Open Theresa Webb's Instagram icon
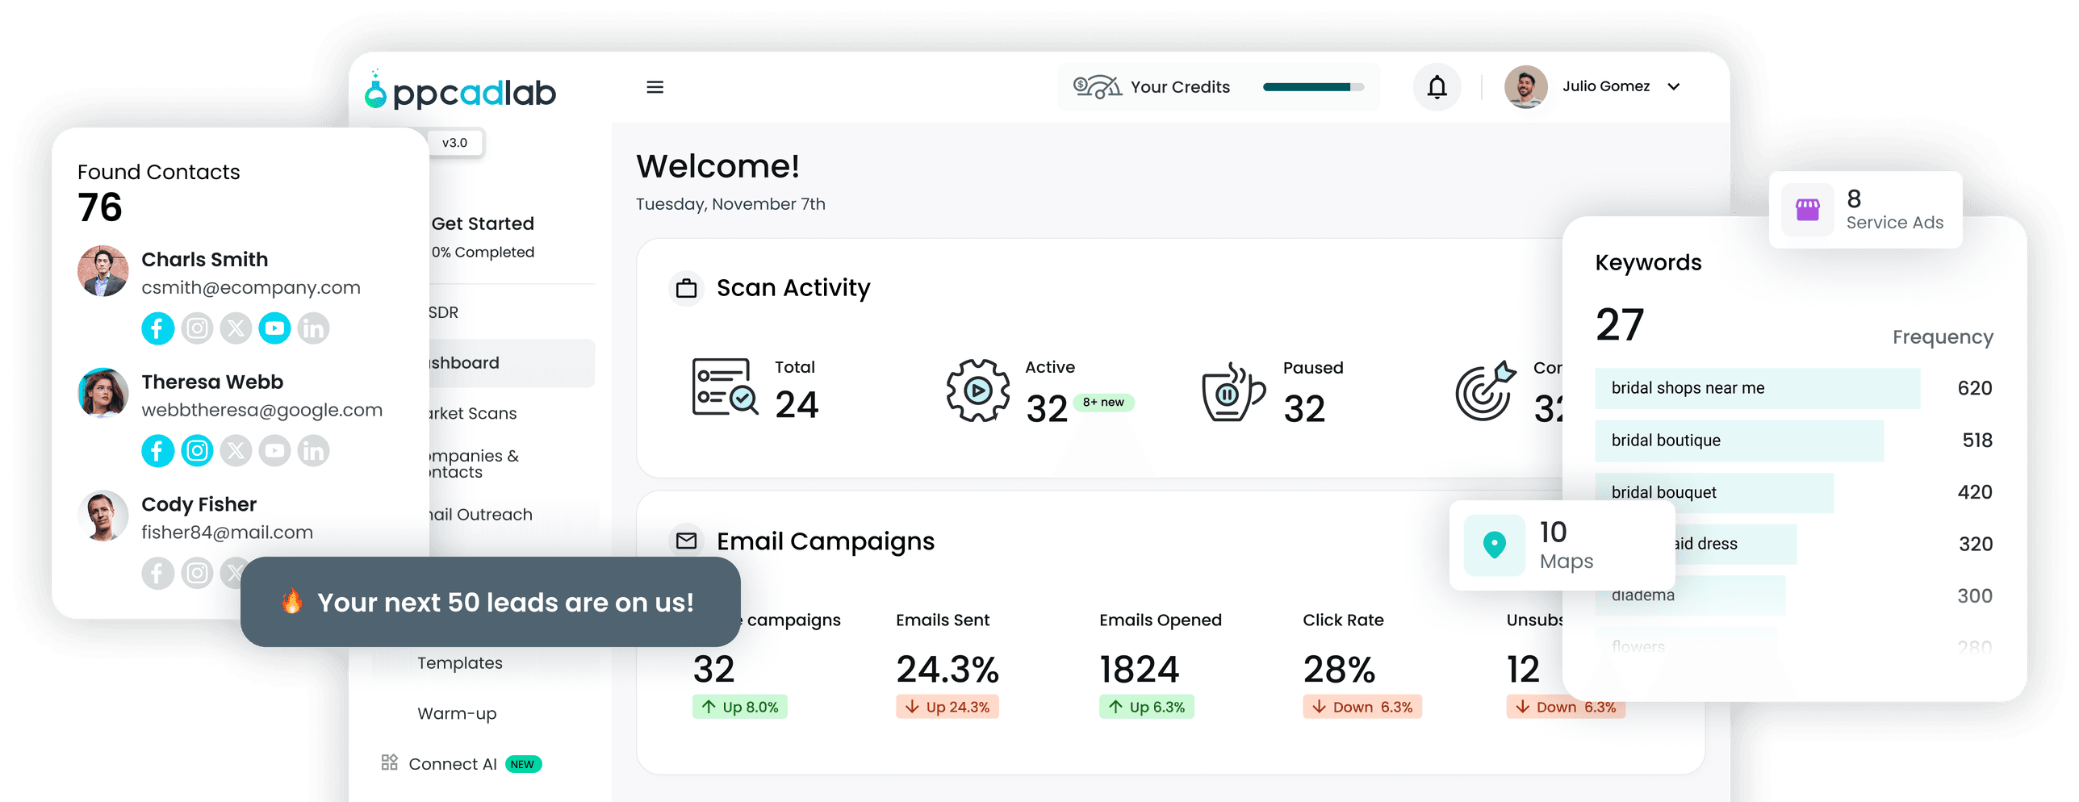The image size is (2079, 802). tap(197, 450)
